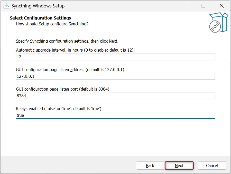Click the Next button

pos(179,166)
